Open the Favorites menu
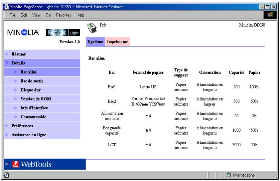 (x=64, y=15)
